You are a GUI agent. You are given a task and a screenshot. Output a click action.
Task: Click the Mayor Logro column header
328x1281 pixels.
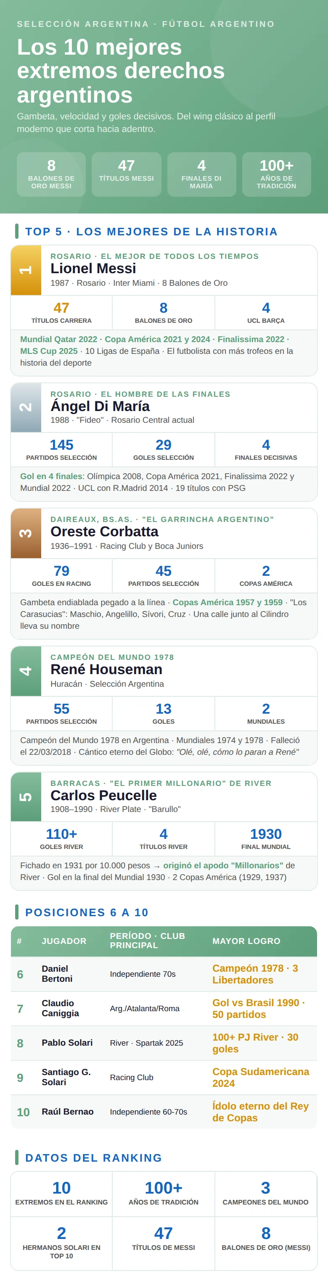pos(246,941)
